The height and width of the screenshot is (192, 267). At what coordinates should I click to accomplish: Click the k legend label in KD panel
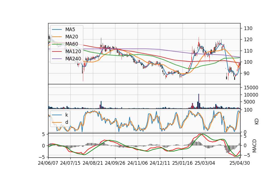pyautogui.click(x=66, y=115)
